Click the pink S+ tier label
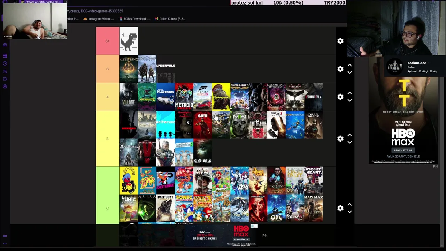Image resolution: width=446 pixels, height=251 pixels. pos(107,41)
